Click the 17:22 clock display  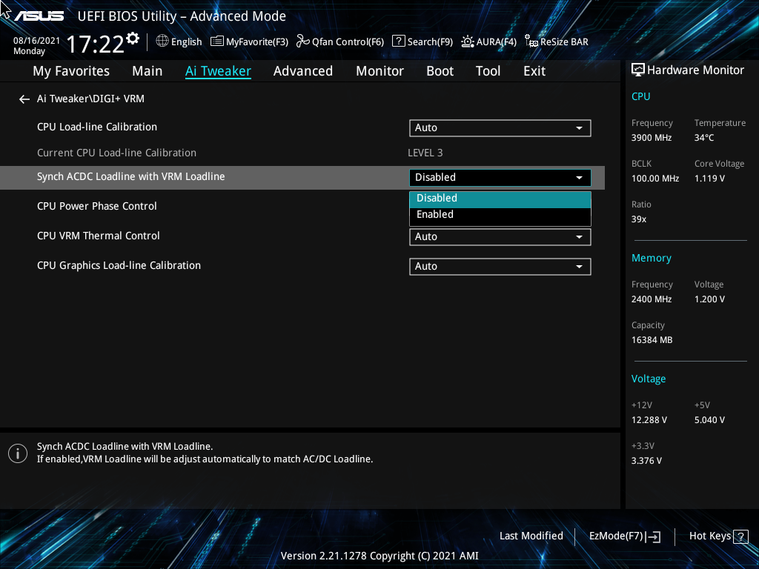pyautogui.click(x=95, y=44)
